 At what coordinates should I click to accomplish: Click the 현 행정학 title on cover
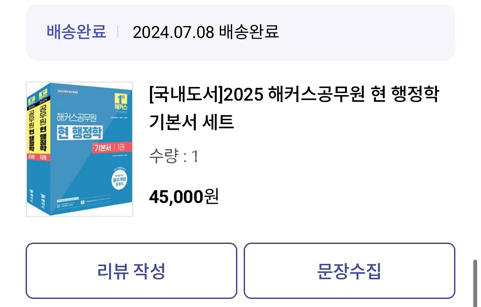point(80,133)
